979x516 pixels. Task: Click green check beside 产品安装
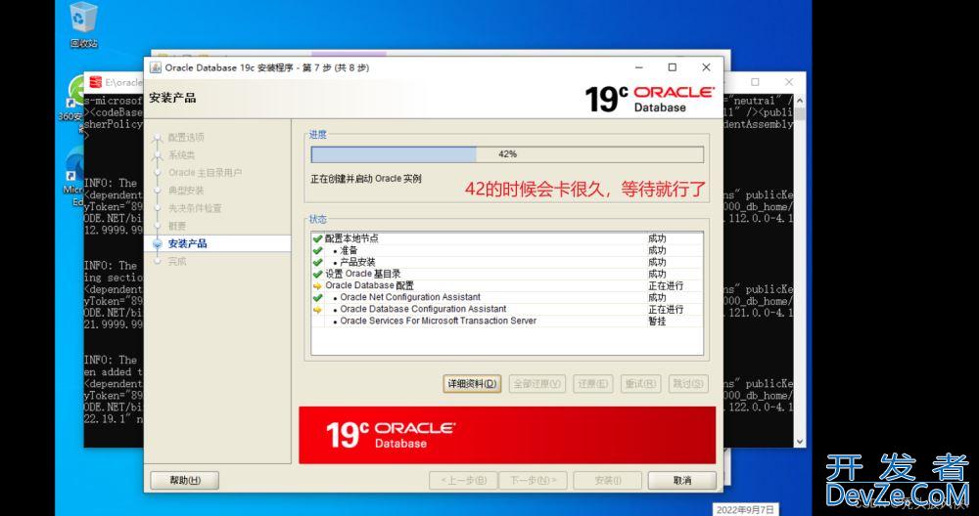(318, 262)
